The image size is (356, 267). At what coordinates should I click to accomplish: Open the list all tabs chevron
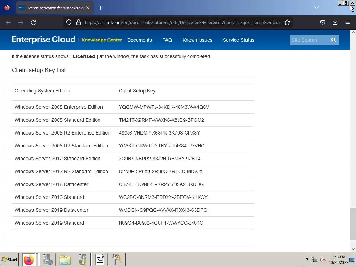[x=317, y=8]
